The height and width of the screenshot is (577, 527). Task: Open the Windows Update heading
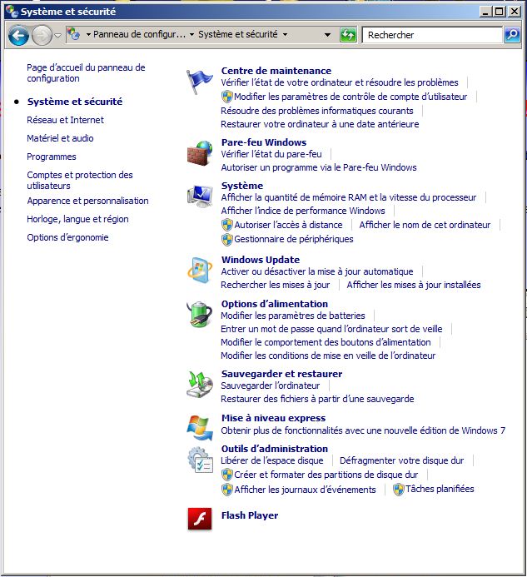pos(261,260)
